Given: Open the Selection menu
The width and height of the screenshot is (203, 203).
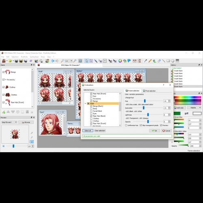Looking at the screenshot, I should click(15, 57).
